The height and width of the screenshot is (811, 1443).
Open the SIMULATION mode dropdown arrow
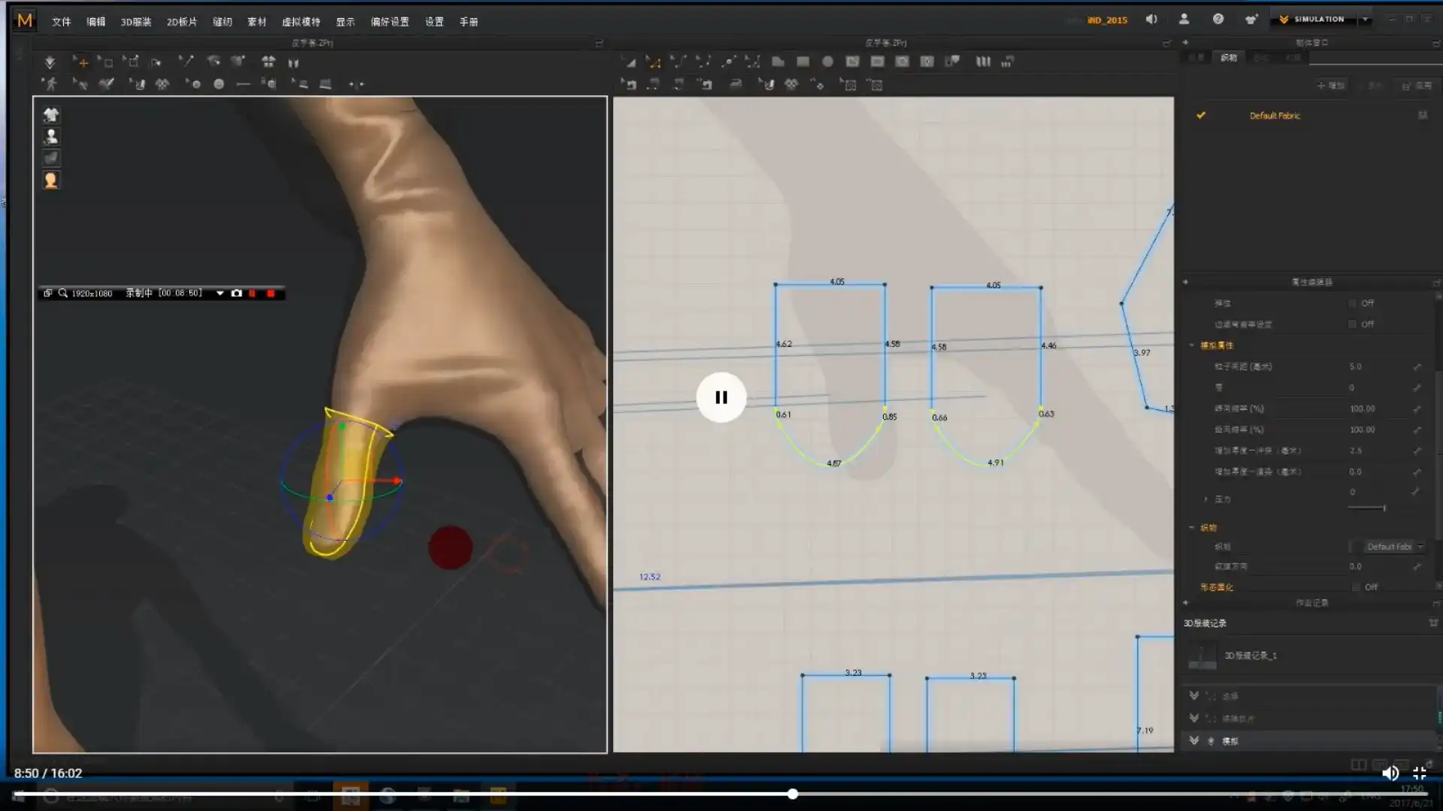(x=1366, y=20)
